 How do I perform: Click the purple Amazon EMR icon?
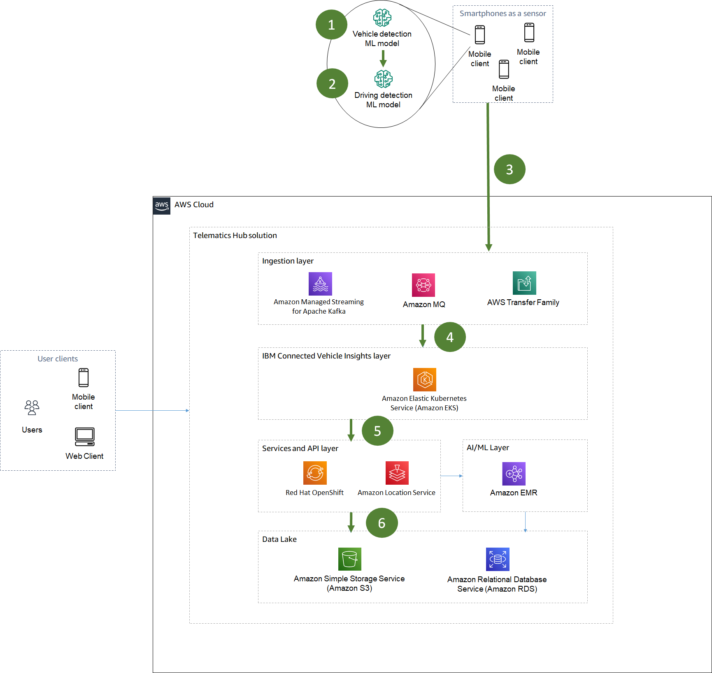click(x=514, y=474)
